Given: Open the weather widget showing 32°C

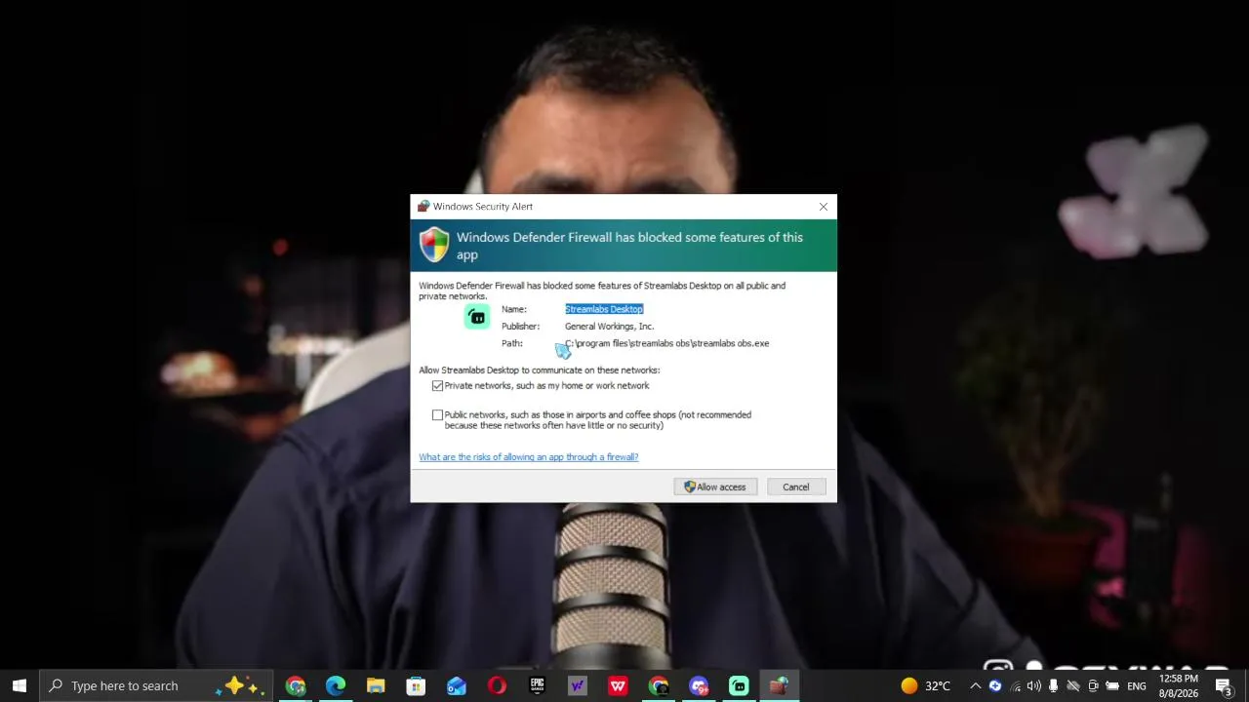Looking at the screenshot, I should coord(926,685).
